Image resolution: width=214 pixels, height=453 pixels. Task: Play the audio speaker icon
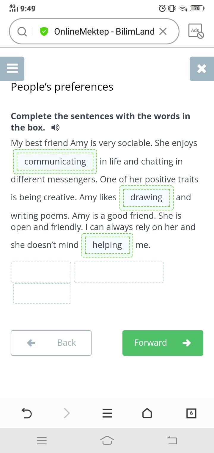pos(55,128)
